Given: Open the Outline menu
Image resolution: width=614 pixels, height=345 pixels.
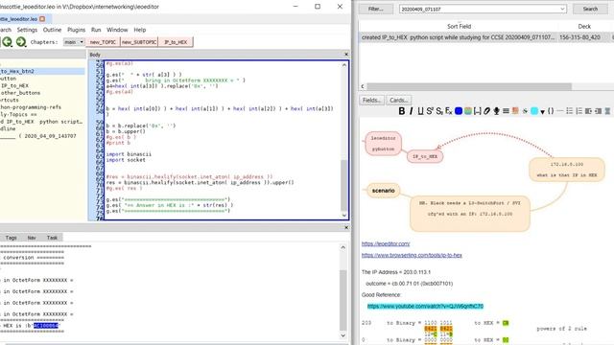Looking at the screenshot, I should 52,30.
